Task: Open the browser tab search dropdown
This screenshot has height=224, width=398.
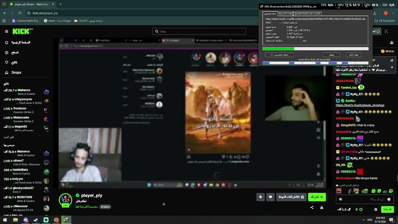Action: point(4,4)
